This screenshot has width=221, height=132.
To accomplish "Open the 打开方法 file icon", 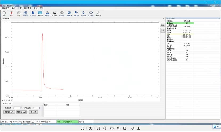I will pos(33,13).
